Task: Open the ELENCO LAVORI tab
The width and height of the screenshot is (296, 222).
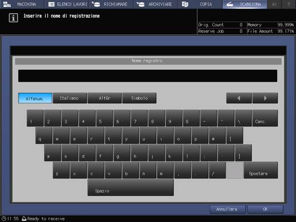Action: [x=67, y=4]
